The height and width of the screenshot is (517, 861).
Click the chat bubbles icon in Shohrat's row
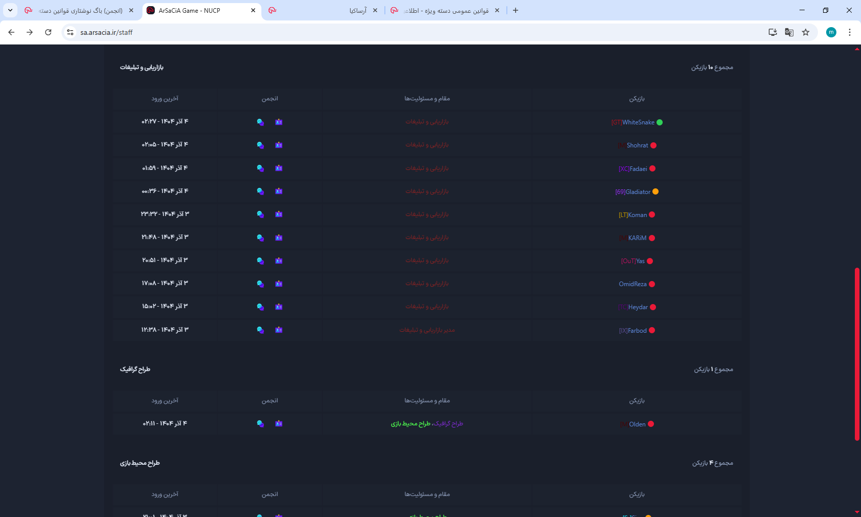tap(260, 145)
